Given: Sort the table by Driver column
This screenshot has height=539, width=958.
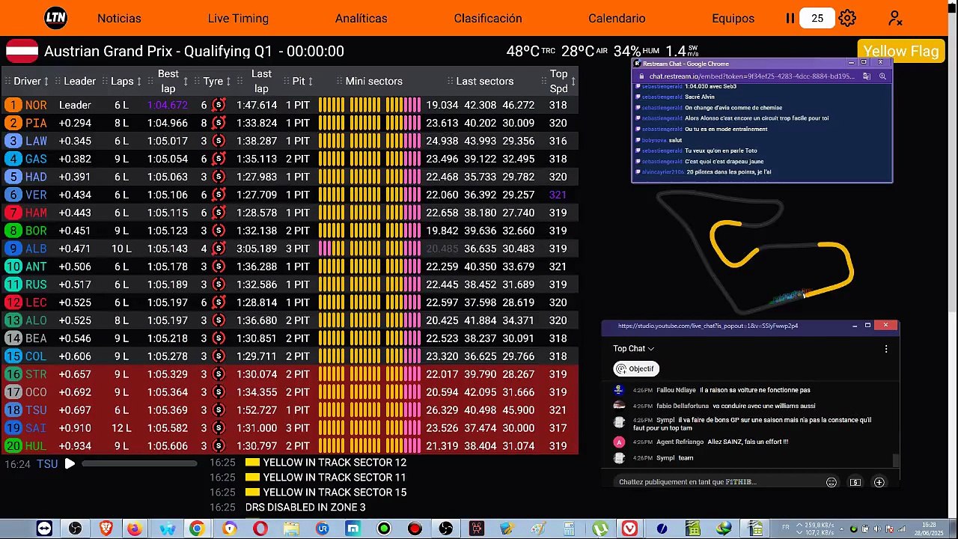Looking at the screenshot, I should [31, 81].
